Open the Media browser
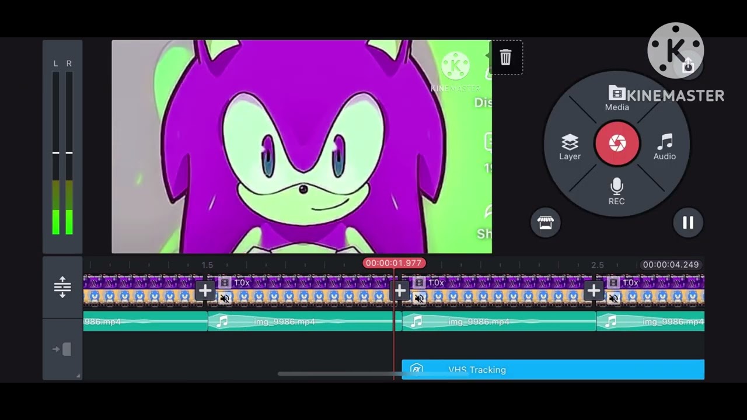747x420 pixels. click(617, 98)
